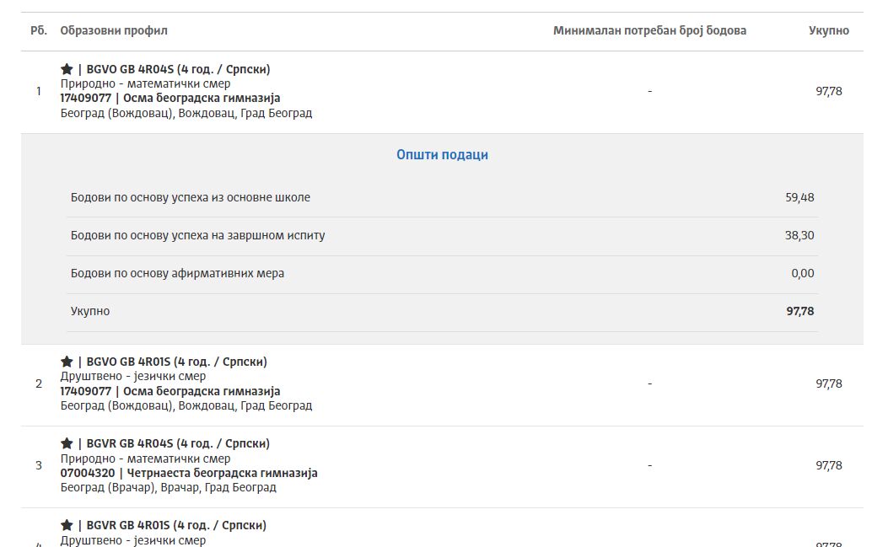Click the Рб. column header
The width and height of the screenshot is (872, 547).
[39, 30]
